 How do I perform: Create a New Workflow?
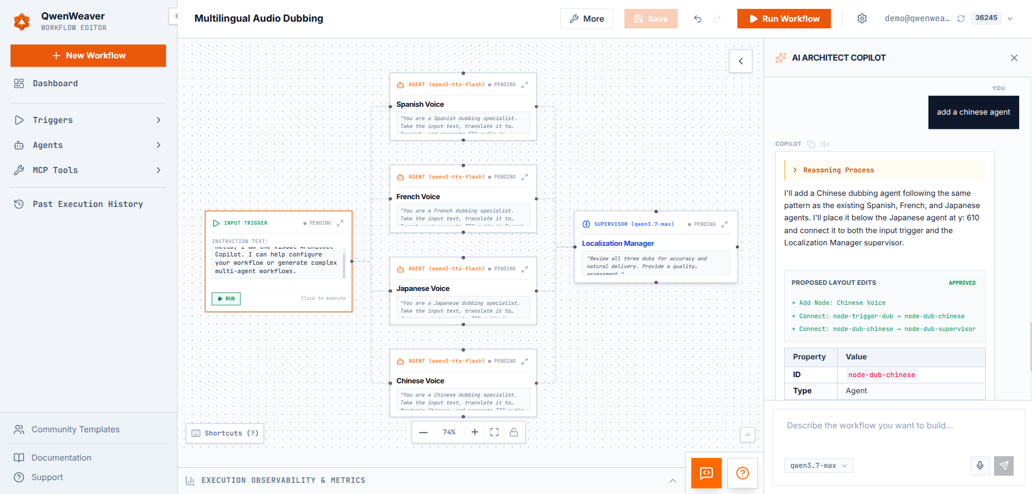(x=88, y=56)
